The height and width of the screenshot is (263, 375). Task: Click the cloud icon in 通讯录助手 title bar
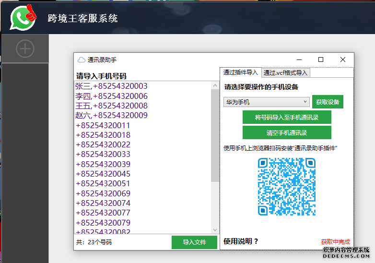point(81,60)
